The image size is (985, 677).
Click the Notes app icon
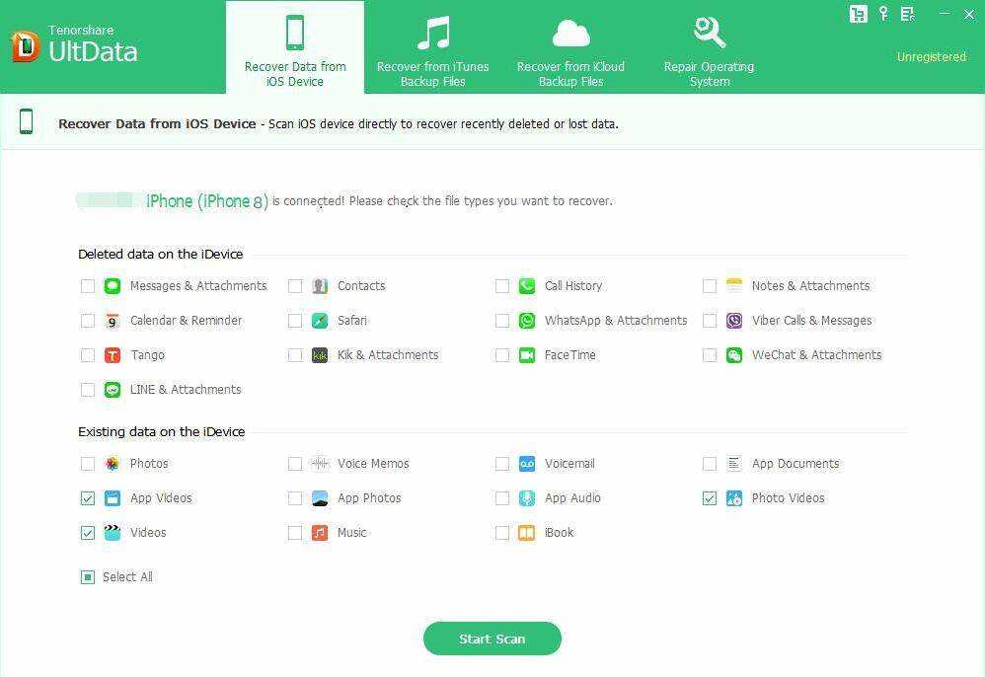(734, 286)
